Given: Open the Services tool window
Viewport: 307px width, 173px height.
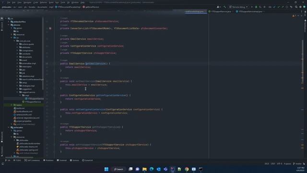Looking at the screenshot, I should coord(74,160).
